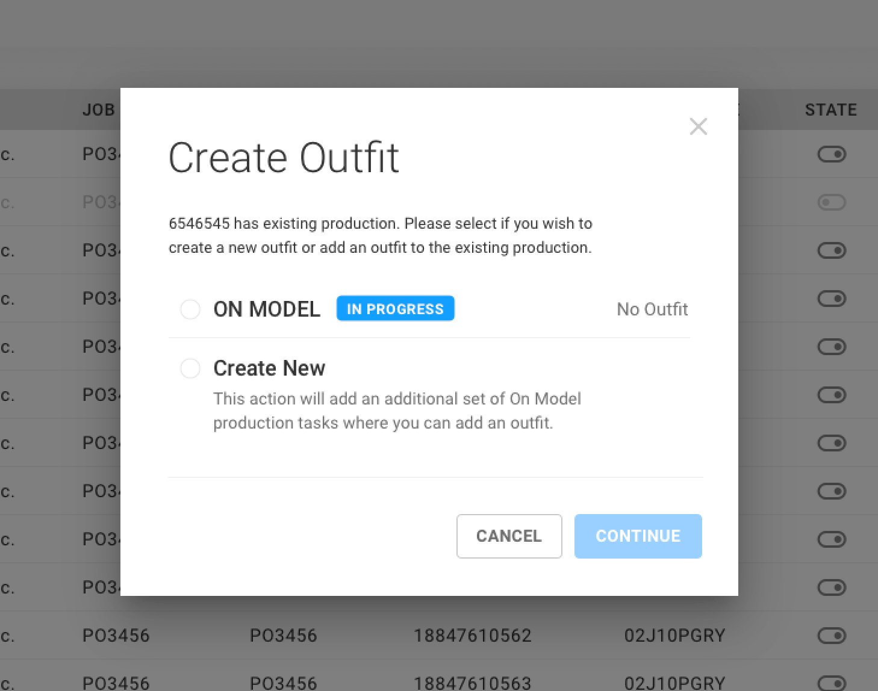Toggle the state switch in the fourth row
878x691 pixels.
coord(832,299)
